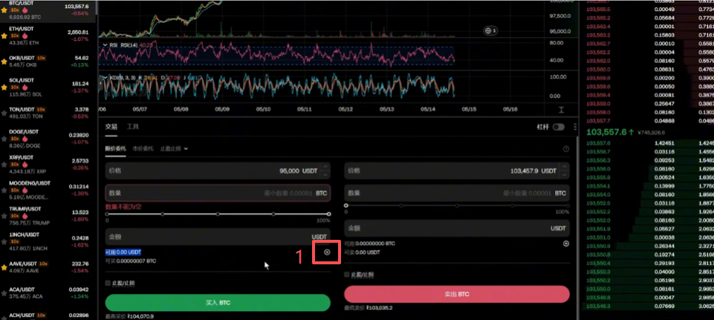Add DOGE/USDT to favorites via star
714x320 pixels.
(x=4, y=139)
